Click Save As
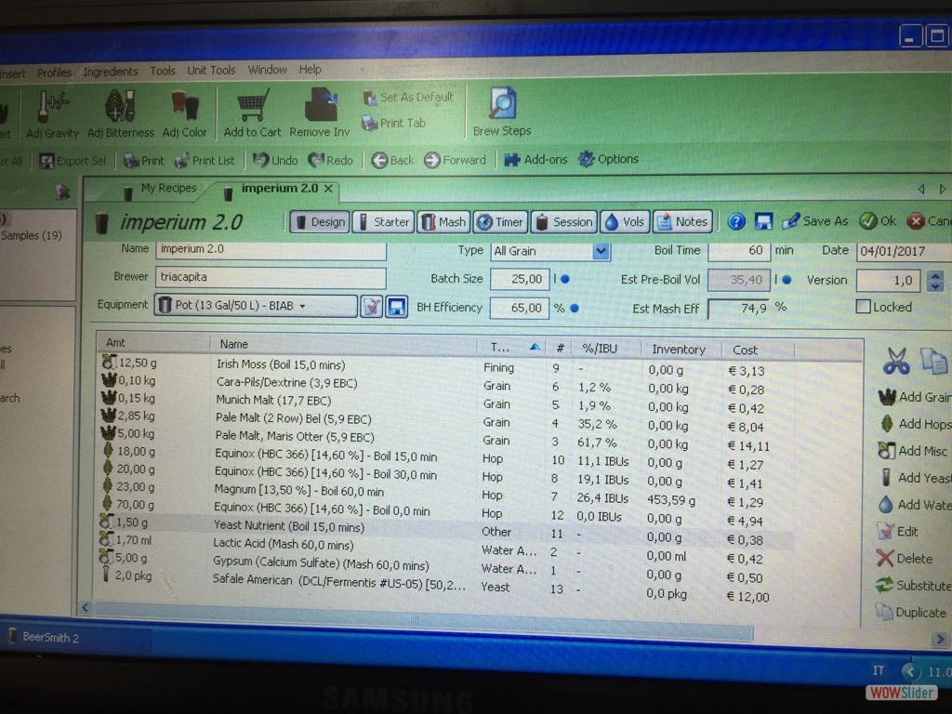The image size is (952, 714). [814, 221]
